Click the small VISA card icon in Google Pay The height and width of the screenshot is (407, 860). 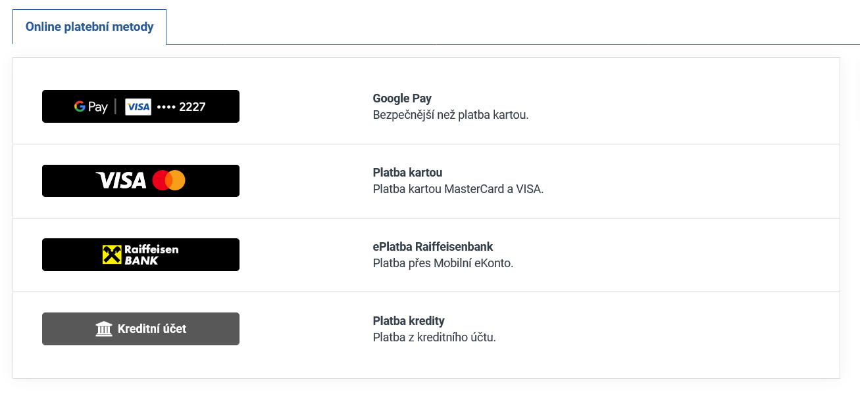(138, 107)
